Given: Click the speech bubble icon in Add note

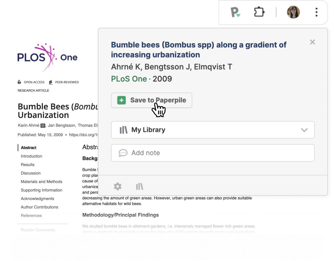Looking at the screenshot, I should click(x=123, y=153).
